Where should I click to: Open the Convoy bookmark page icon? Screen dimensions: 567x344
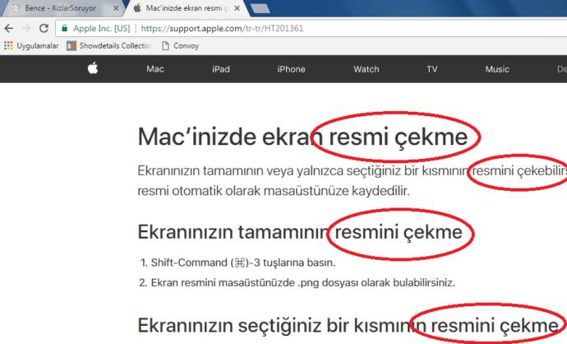tap(165, 45)
